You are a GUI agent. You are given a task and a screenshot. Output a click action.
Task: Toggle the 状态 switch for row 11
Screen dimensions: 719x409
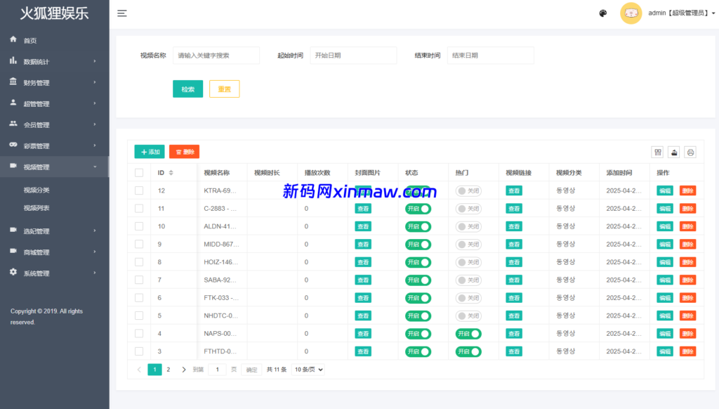point(418,209)
